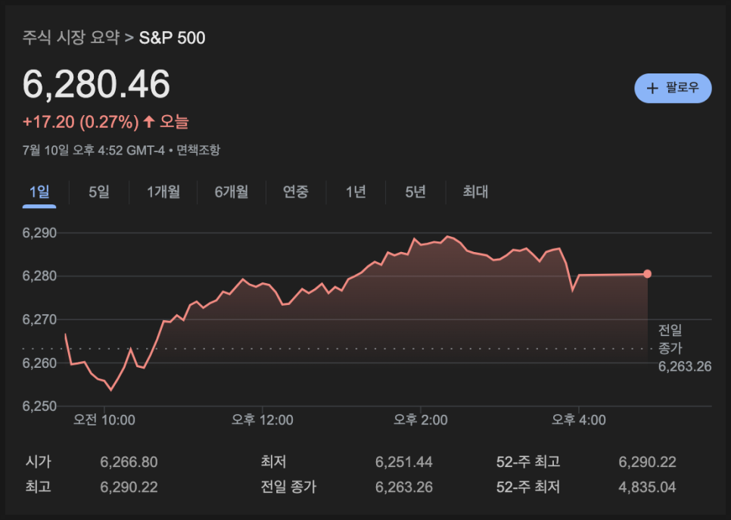731x520 pixels.
Task: Click the current price 6,280.46
Action: point(96,85)
